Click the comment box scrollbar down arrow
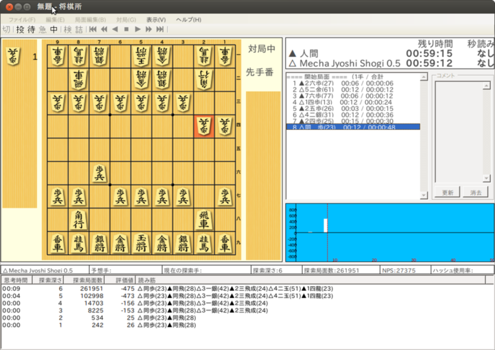 pos(487,178)
